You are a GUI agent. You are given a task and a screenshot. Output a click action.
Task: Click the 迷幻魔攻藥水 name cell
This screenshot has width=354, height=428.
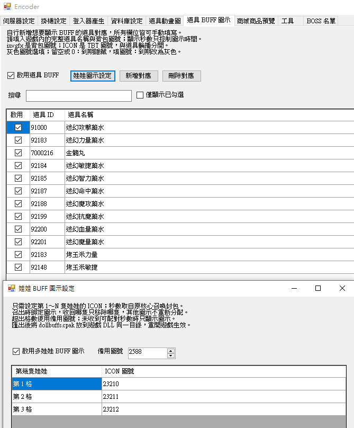(x=209, y=203)
